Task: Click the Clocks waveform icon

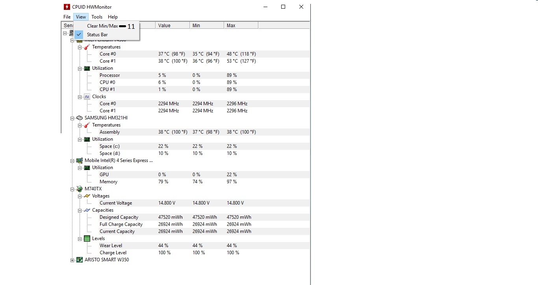Action: 87,97
